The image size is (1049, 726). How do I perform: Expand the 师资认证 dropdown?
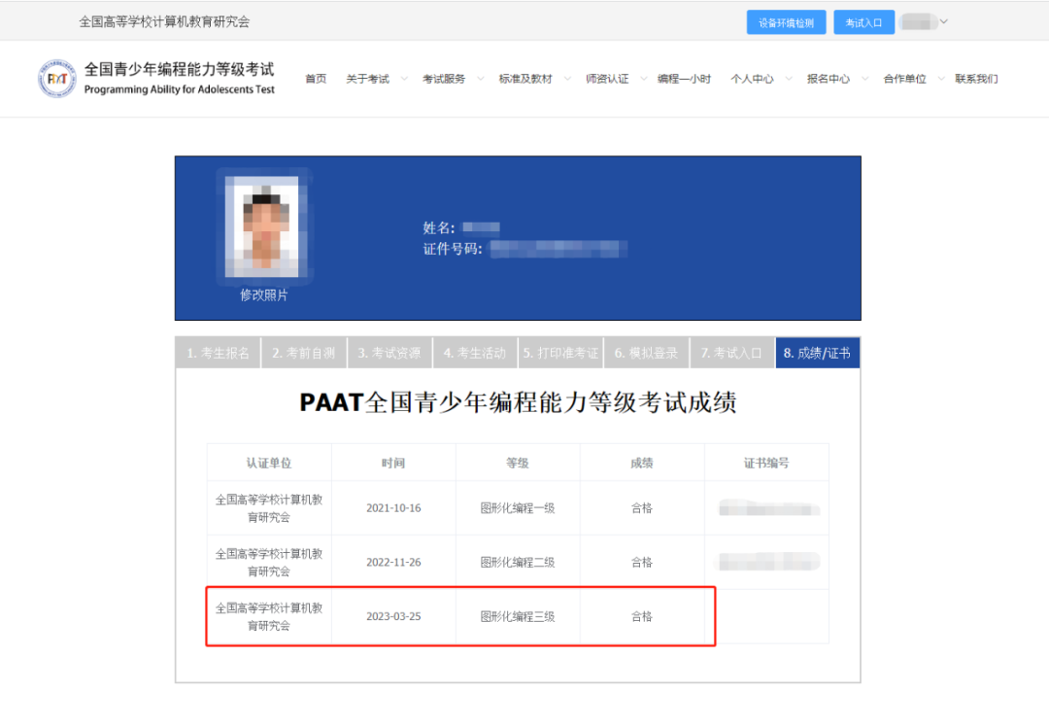607,79
